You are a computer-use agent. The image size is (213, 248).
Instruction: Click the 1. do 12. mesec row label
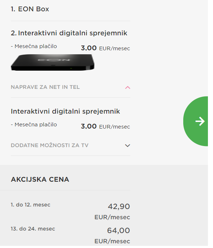(30, 205)
